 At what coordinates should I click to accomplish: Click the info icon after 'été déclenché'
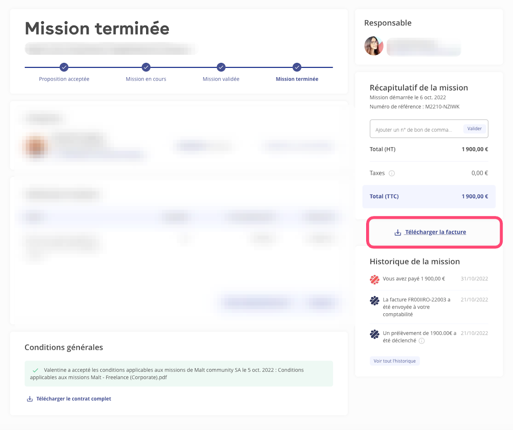coord(422,341)
